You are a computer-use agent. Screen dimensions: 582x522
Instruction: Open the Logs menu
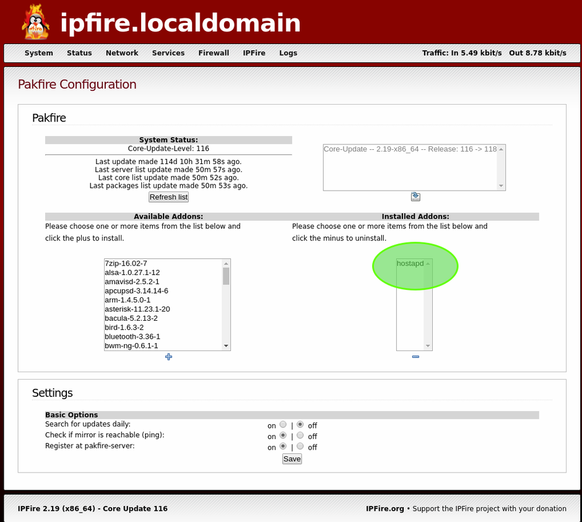[288, 53]
